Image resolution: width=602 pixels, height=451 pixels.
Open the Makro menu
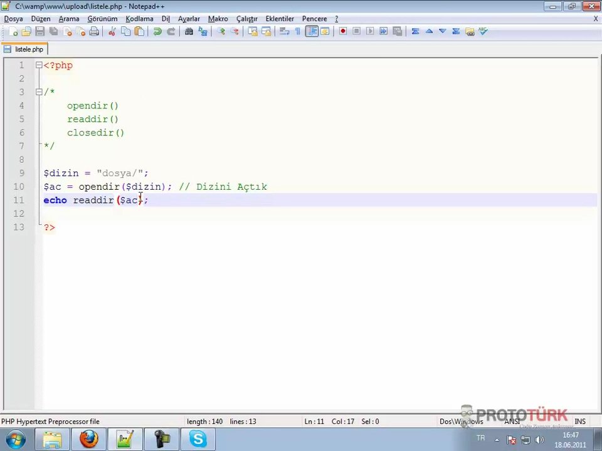pos(218,19)
